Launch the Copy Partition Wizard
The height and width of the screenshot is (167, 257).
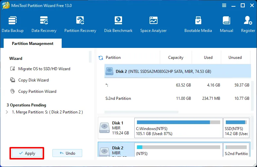click(x=37, y=91)
